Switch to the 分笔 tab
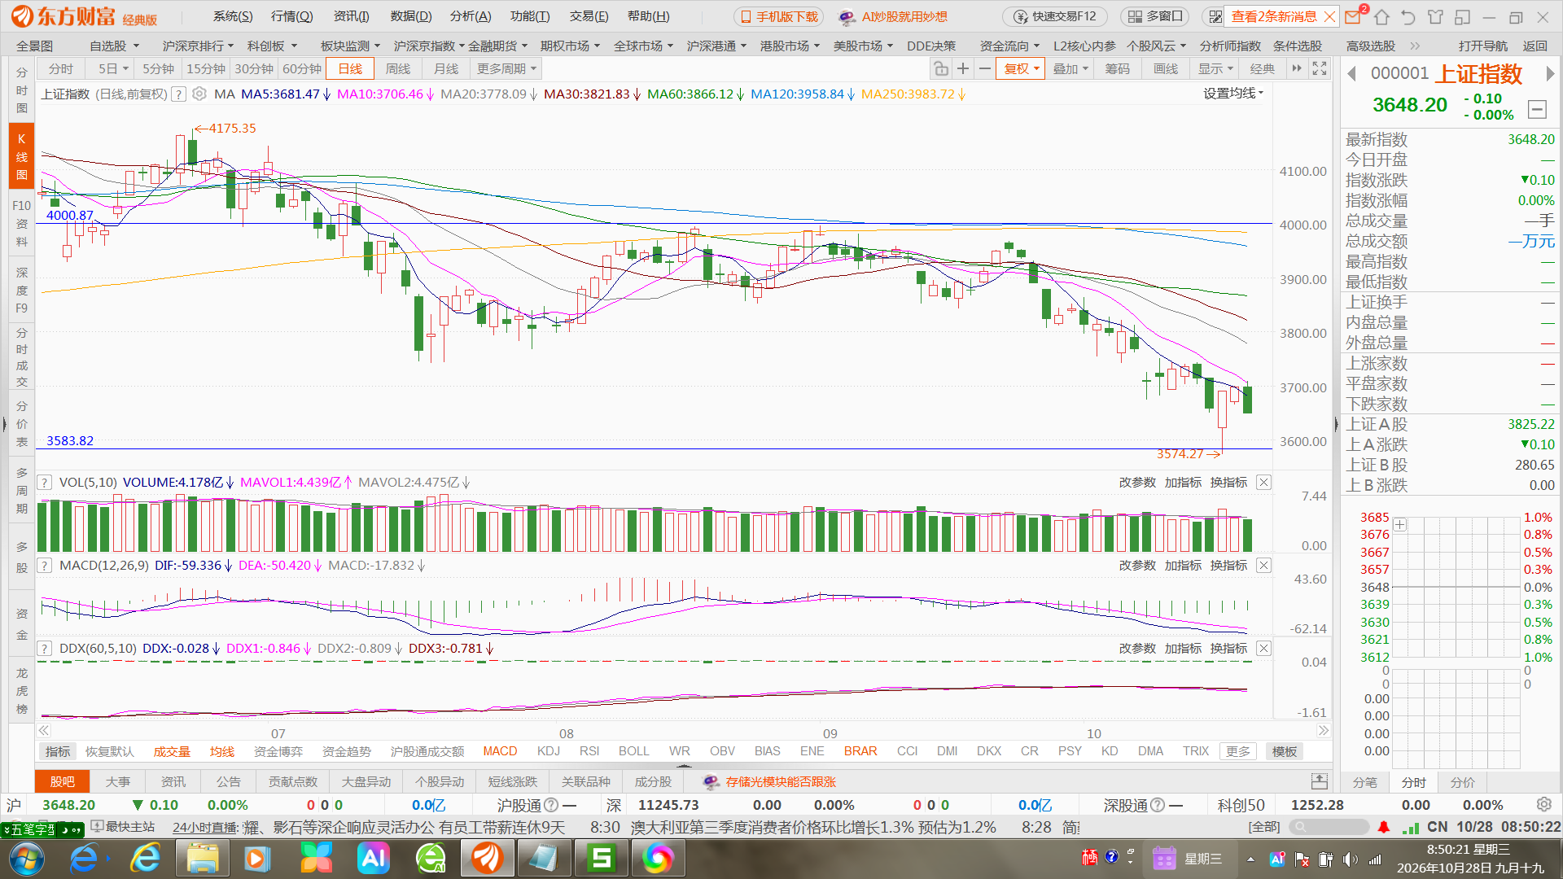 pos(1365,782)
